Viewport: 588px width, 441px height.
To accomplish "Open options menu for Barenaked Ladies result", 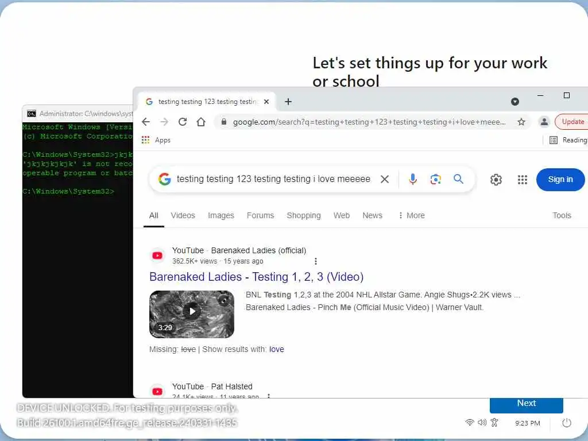I will tap(316, 261).
